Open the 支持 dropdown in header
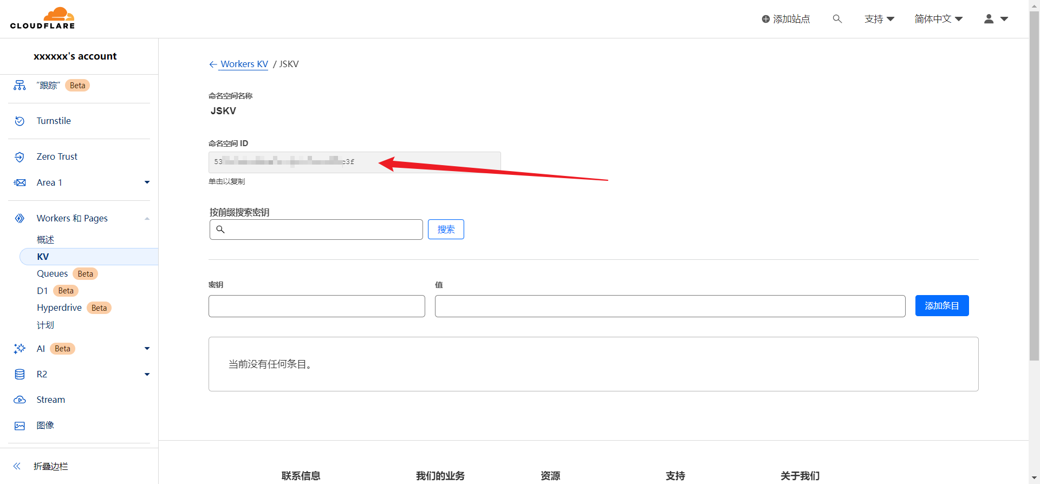The width and height of the screenshot is (1040, 484). (879, 19)
